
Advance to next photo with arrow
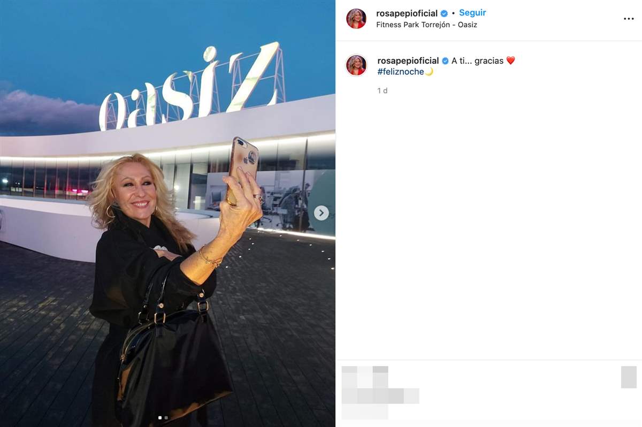point(321,213)
